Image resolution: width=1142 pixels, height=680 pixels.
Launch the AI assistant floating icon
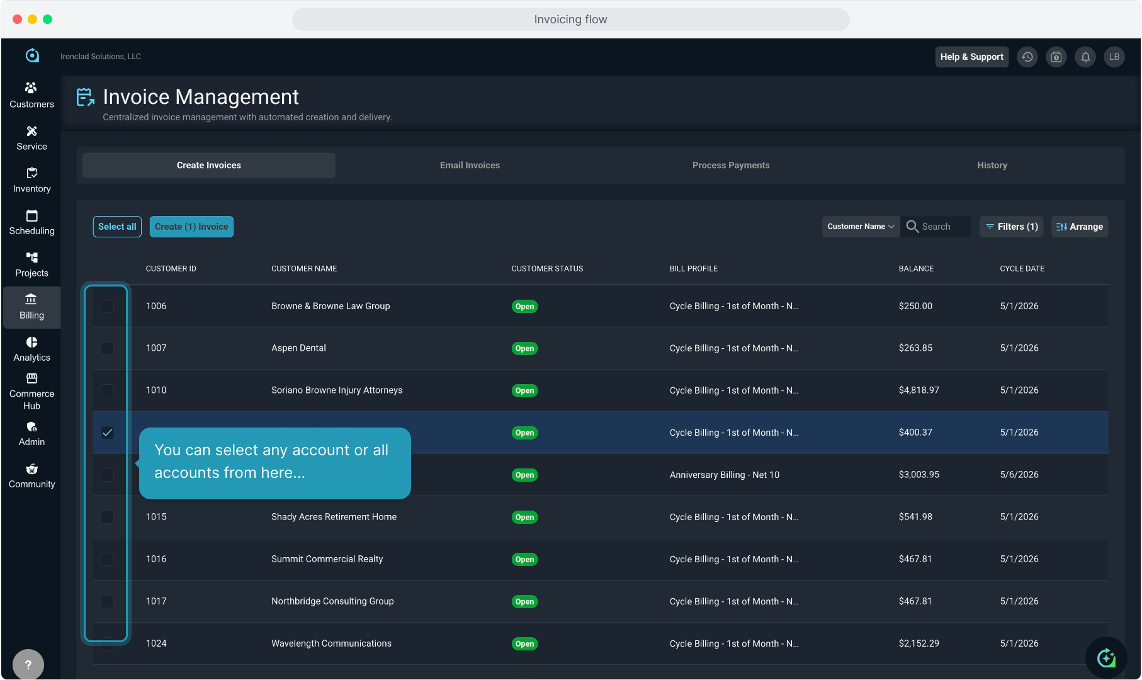[x=1106, y=658]
